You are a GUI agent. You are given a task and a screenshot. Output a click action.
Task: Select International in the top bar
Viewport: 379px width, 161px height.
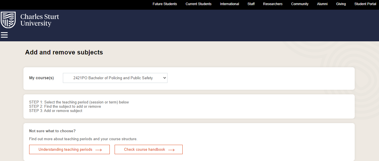230,4
